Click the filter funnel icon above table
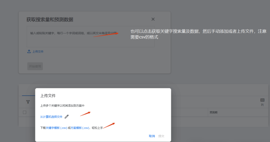This screenshot has height=142, width=270. [28, 102]
